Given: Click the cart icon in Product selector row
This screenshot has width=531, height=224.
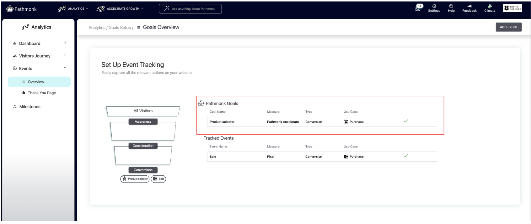Looking at the screenshot, I should (x=346, y=122).
